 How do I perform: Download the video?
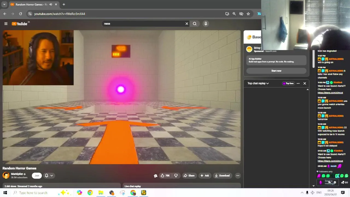222,176
